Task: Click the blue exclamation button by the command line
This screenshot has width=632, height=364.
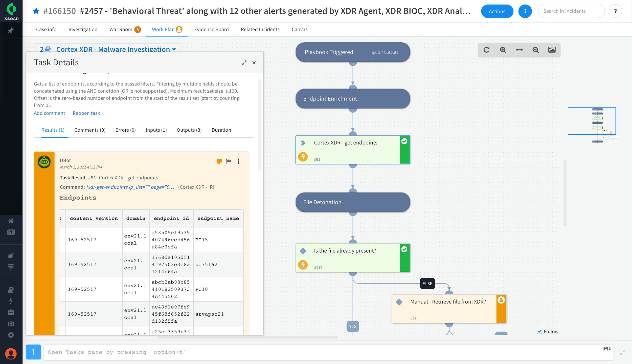Action: 33,352
